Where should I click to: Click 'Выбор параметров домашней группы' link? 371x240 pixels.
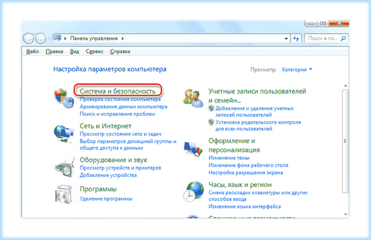[128, 145]
